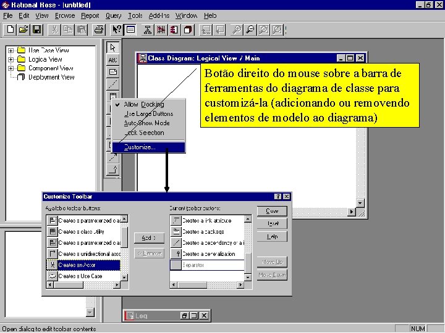Screen dimensions: 445x333
Task: Select 'Creates an Actor' list item
Action: click(x=83, y=265)
